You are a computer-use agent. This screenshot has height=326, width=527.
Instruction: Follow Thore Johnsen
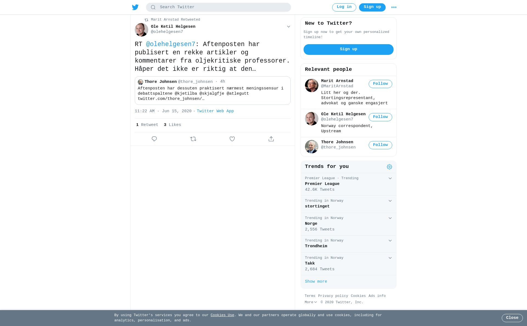click(380, 145)
